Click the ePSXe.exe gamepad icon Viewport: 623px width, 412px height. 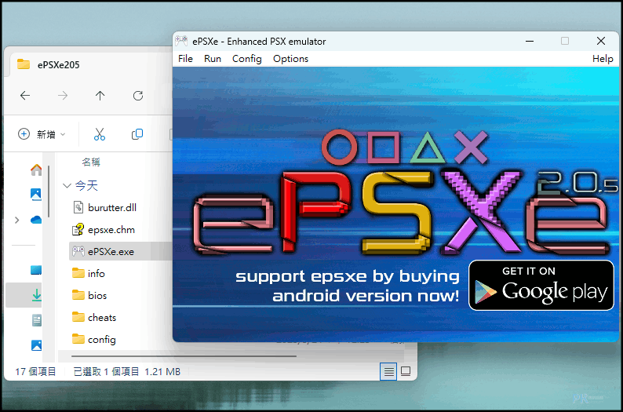78,251
